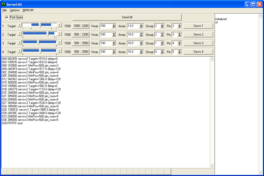Click row 2 minimum button 500

click(x=77, y=34)
